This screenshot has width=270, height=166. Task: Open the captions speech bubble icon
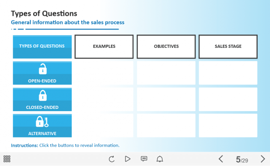(x=144, y=159)
